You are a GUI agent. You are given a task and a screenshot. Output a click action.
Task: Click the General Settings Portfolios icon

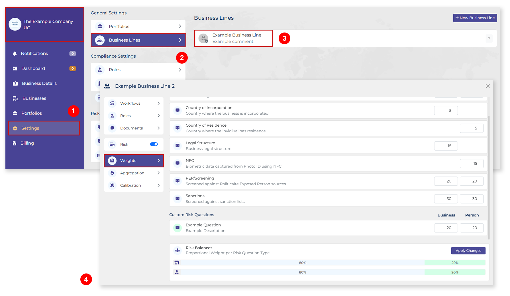click(x=100, y=27)
